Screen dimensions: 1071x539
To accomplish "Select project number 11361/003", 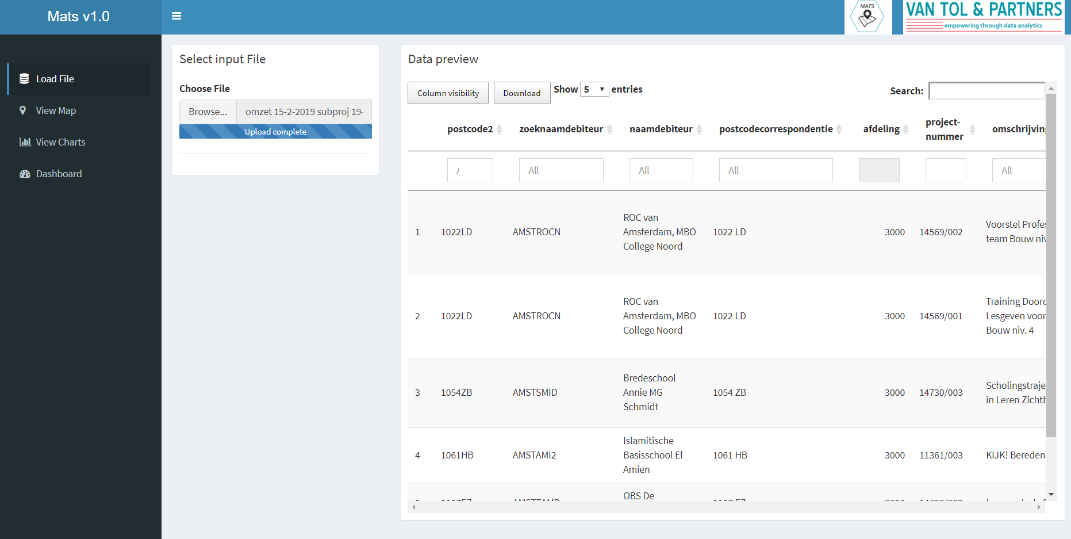I will click(941, 455).
